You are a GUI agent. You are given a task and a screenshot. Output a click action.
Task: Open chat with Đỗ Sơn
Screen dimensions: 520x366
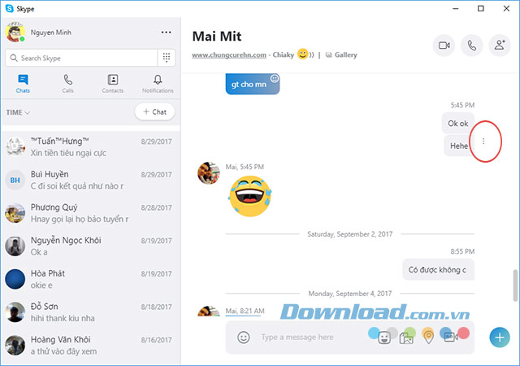click(x=90, y=312)
